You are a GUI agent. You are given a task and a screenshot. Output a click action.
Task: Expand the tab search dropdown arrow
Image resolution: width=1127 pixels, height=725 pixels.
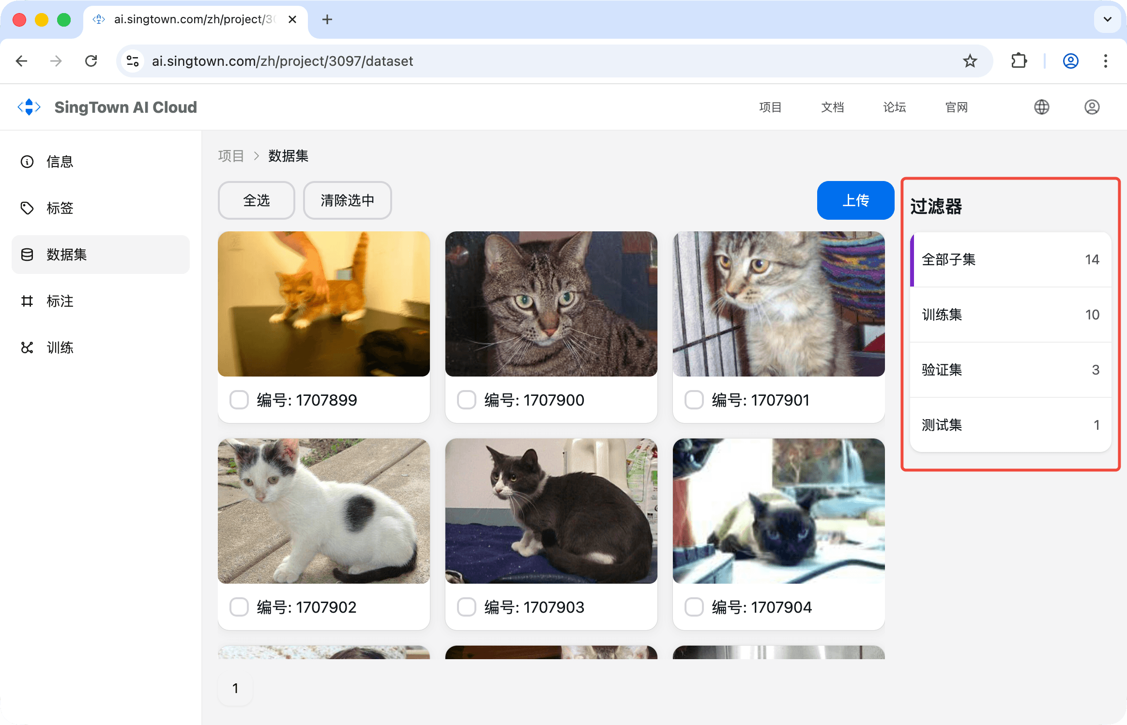[1107, 19]
